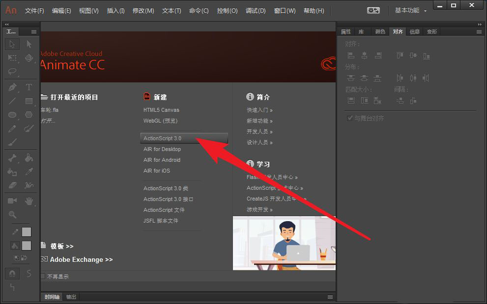Select the Ink Bottle tool

[x=12, y=172]
